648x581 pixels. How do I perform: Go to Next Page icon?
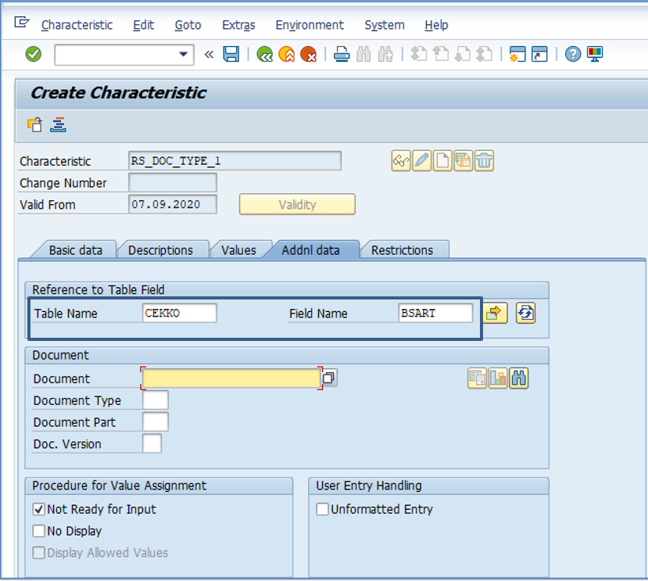[463, 54]
